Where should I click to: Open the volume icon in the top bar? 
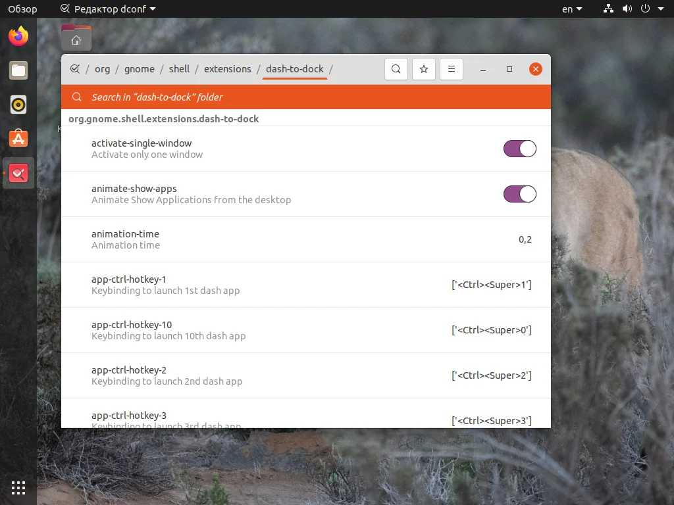tap(627, 9)
